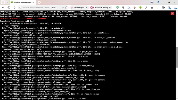
Task: Click the Редактировать button
Action: point(79,7)
